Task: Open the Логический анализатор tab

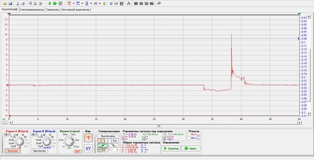Action: 75,9
